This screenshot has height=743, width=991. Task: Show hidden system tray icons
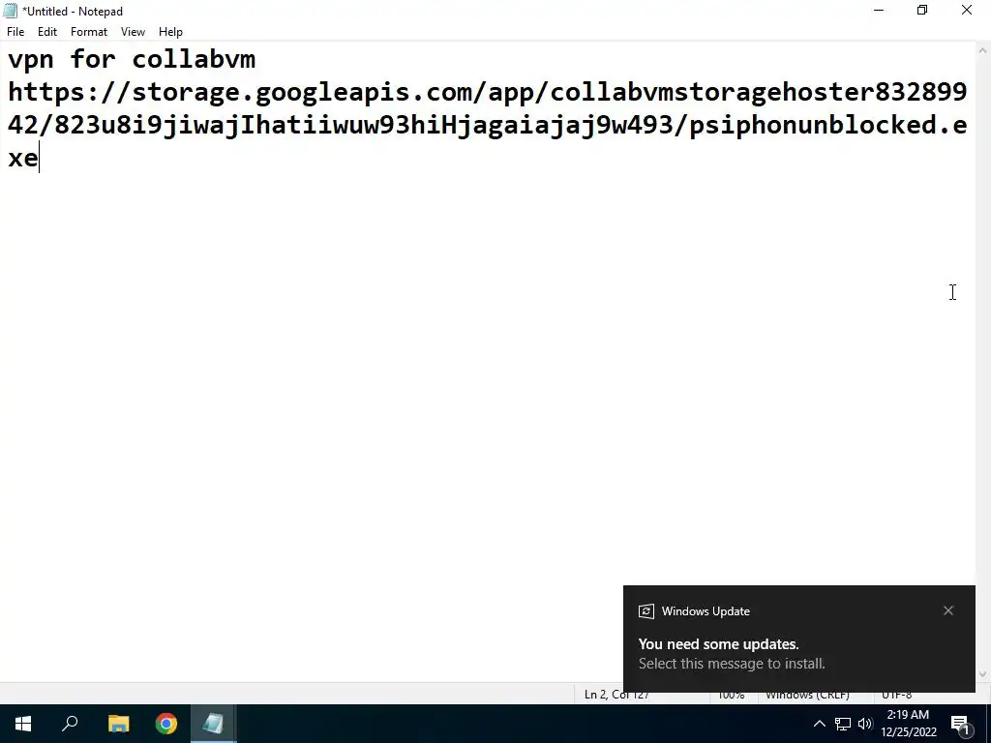[x=819, y=724]
